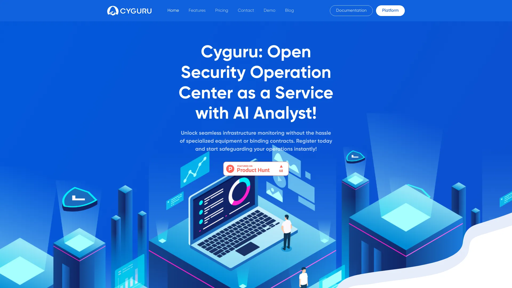Select the Pricing menu item
This screenshot has width=512, height=288.
[x=221, y=10]
